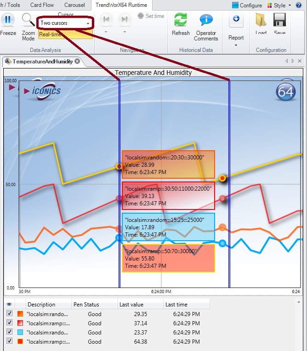Screen dimensions: 307x351
Task: Expand the Report dropdown arrow
Action: coord(236,45)
